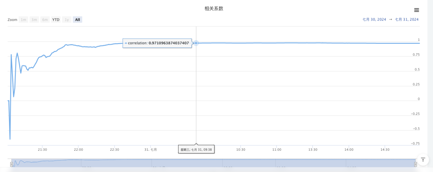Grab the right navigator handle
Screen dimensions: 433x172
[x=415, y=164]
